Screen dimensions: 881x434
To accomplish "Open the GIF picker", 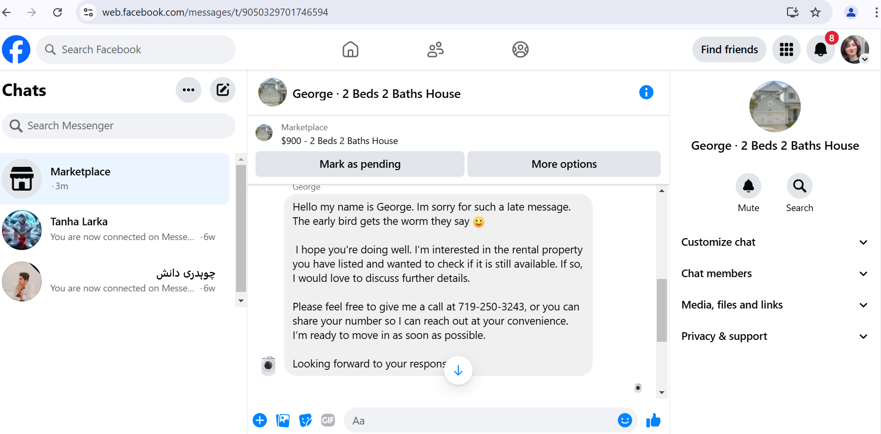I will click(328, 420).
